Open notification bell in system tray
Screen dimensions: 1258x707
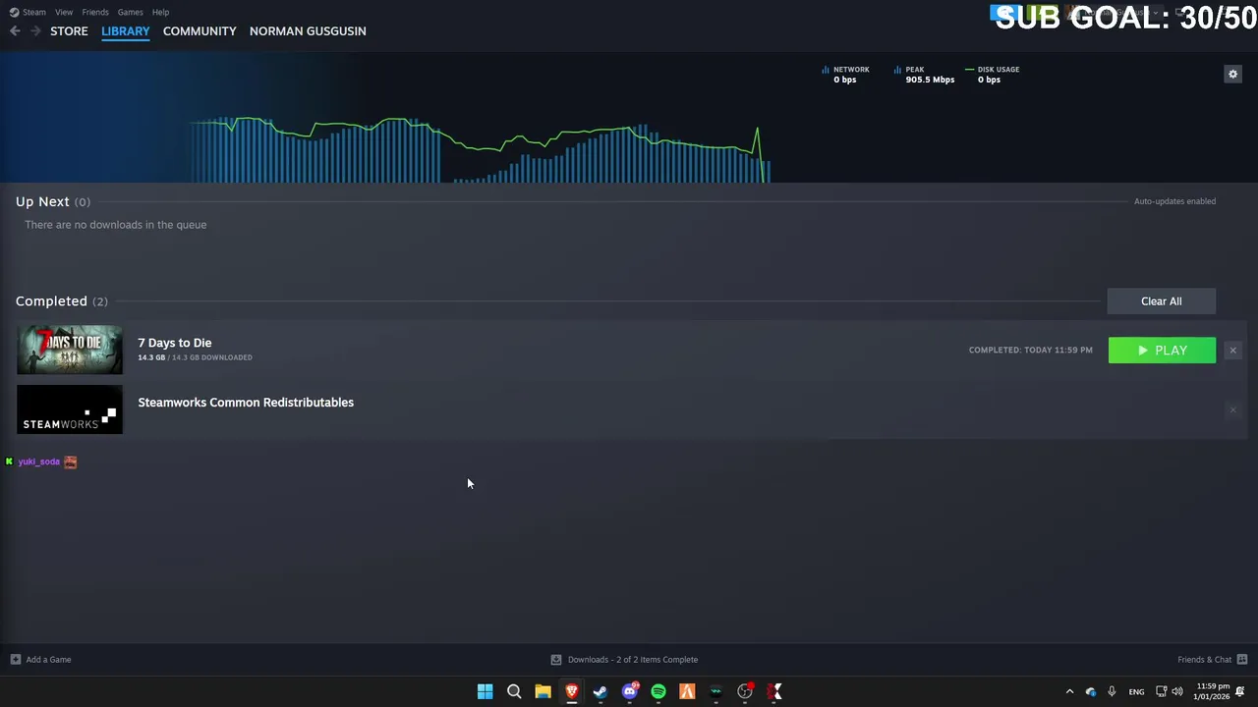(1240, 691)
